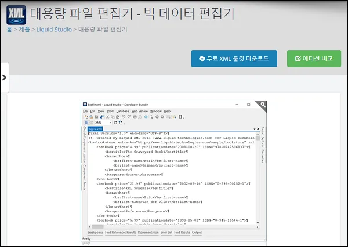Follow the Liquid Studio breadcrumb link

coord(54,30)
